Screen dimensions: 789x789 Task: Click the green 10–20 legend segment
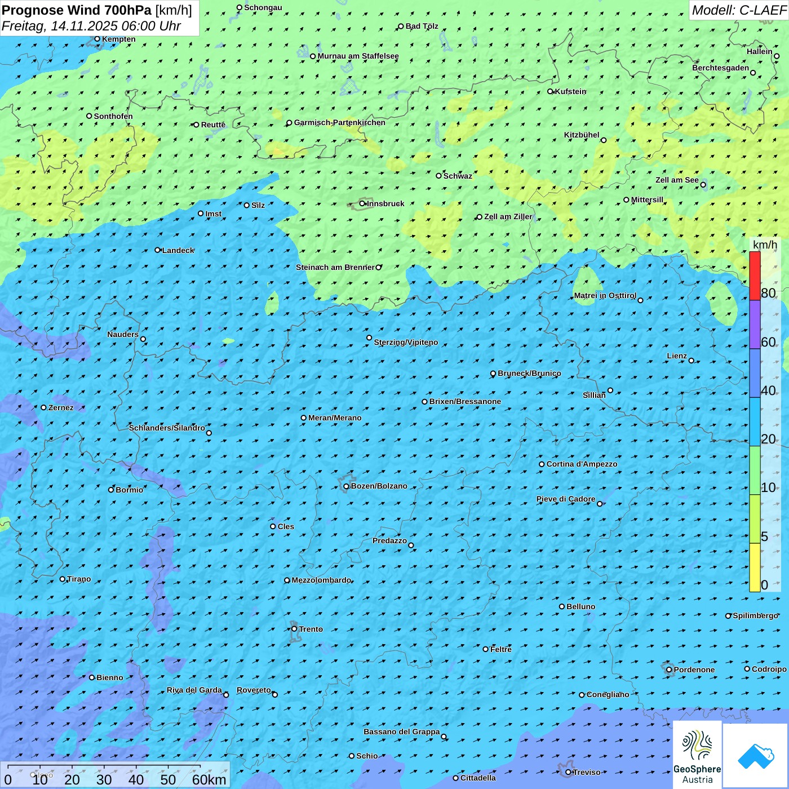pos(755,471)
